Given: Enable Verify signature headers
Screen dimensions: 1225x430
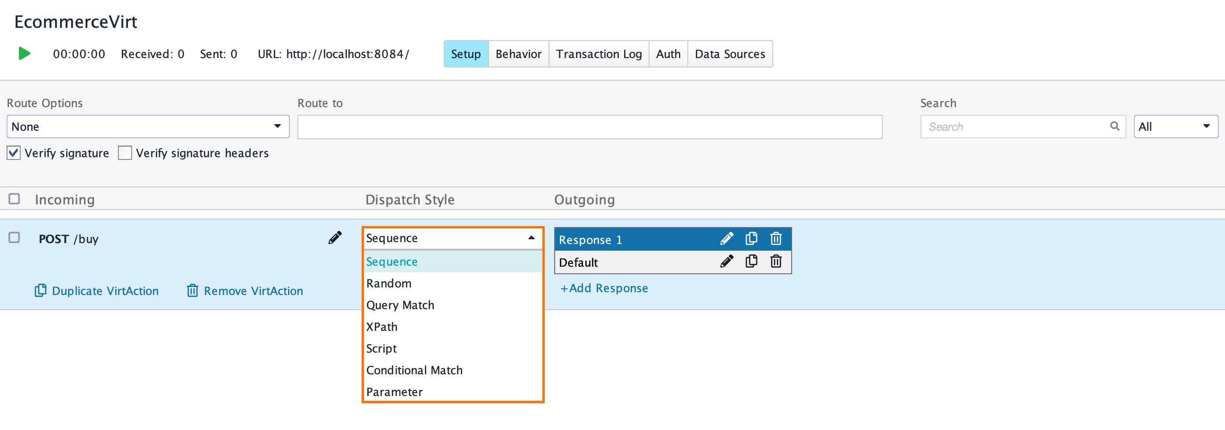Looking at the screenshot, I should [125, 152].
